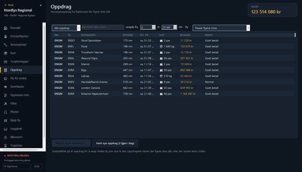Screen dimensions: 302x172
Task: Increase the Lengde fra value
Action: point(154,26)
